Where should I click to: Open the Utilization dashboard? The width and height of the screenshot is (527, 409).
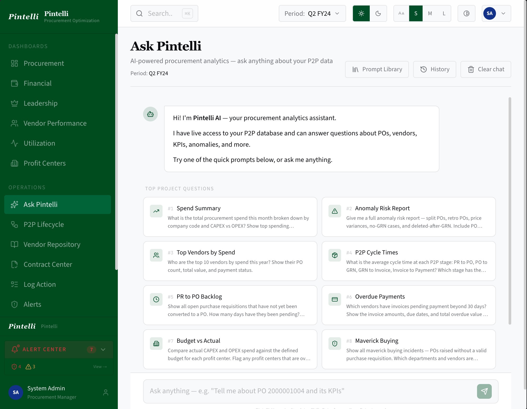pyautogui.click(x=58, y=143)
